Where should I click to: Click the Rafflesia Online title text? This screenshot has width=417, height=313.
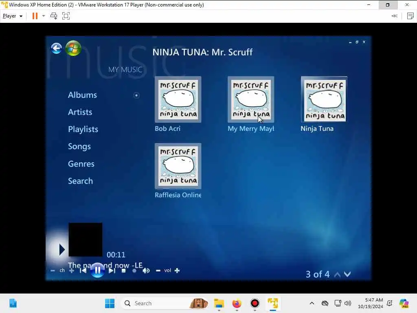(x=178, y=195)
